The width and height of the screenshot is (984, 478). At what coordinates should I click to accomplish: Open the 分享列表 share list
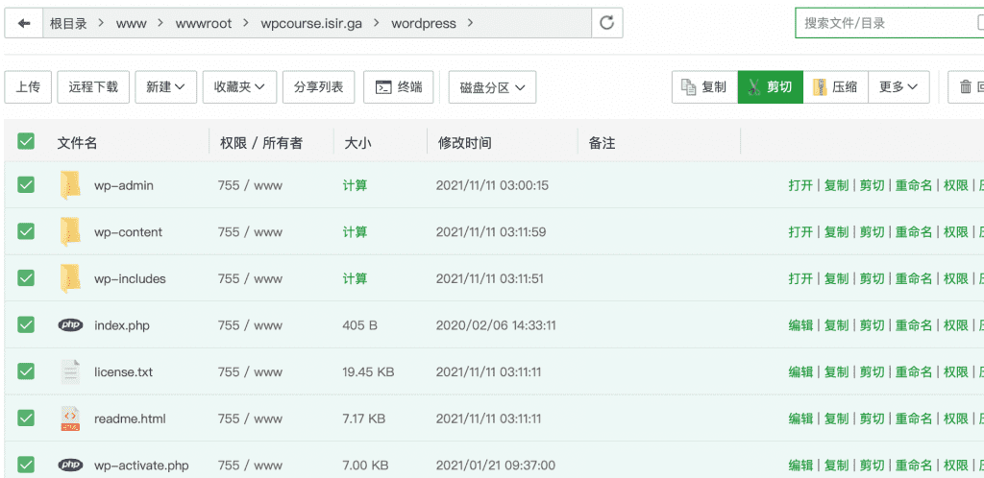coord(319,87)
